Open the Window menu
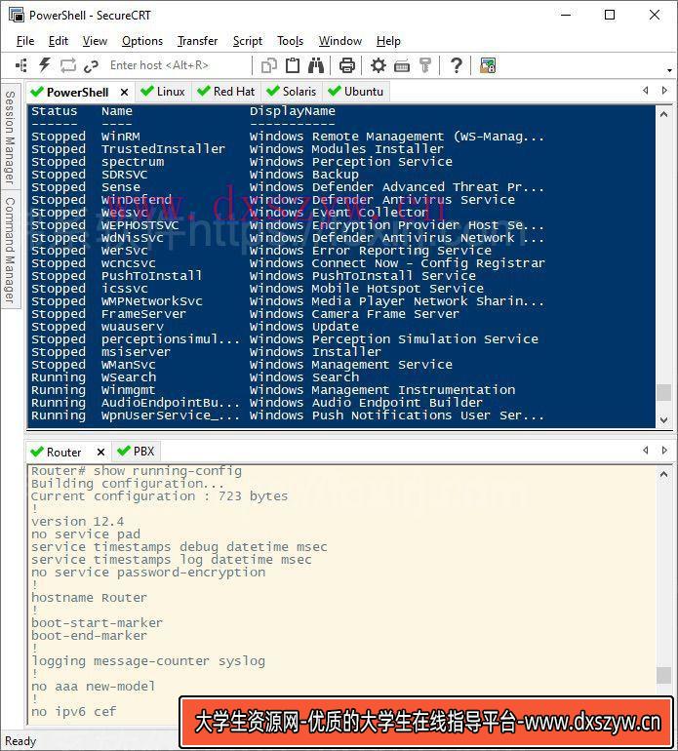Image resolution: width=678 pixels, height=751 pixels. 340,41
